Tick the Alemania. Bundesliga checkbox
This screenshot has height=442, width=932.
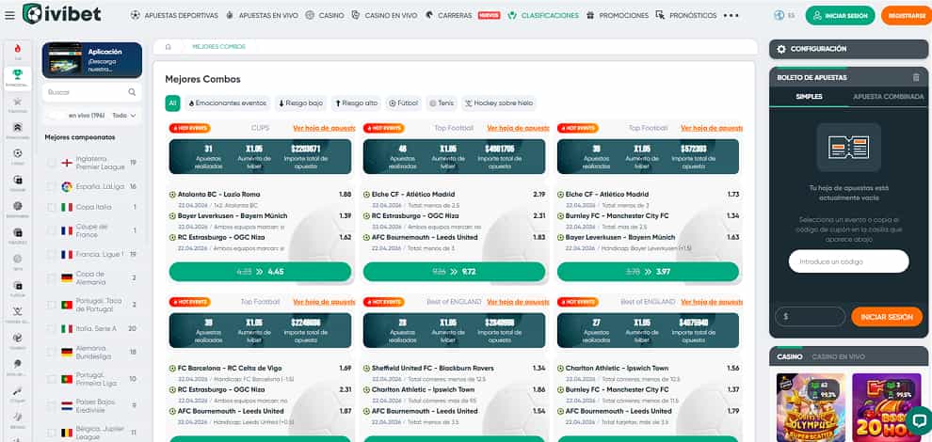(52, 353)
